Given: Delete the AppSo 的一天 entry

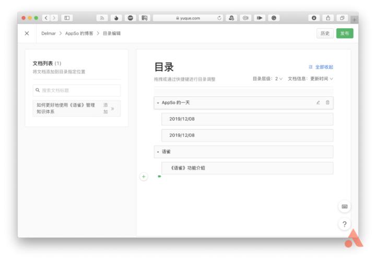Looking at the screenshot, I should [327, 103].
